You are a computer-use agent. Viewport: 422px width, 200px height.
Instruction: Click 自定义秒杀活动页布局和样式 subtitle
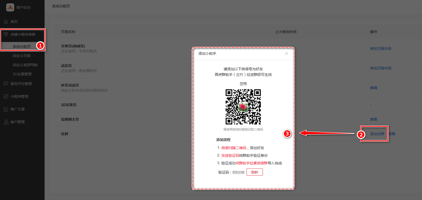pos(84,90)
